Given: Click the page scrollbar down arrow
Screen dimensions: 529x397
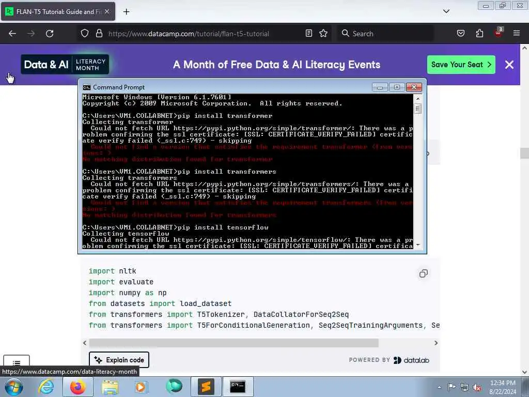Looking at the screenshot, I should point(525,372).
